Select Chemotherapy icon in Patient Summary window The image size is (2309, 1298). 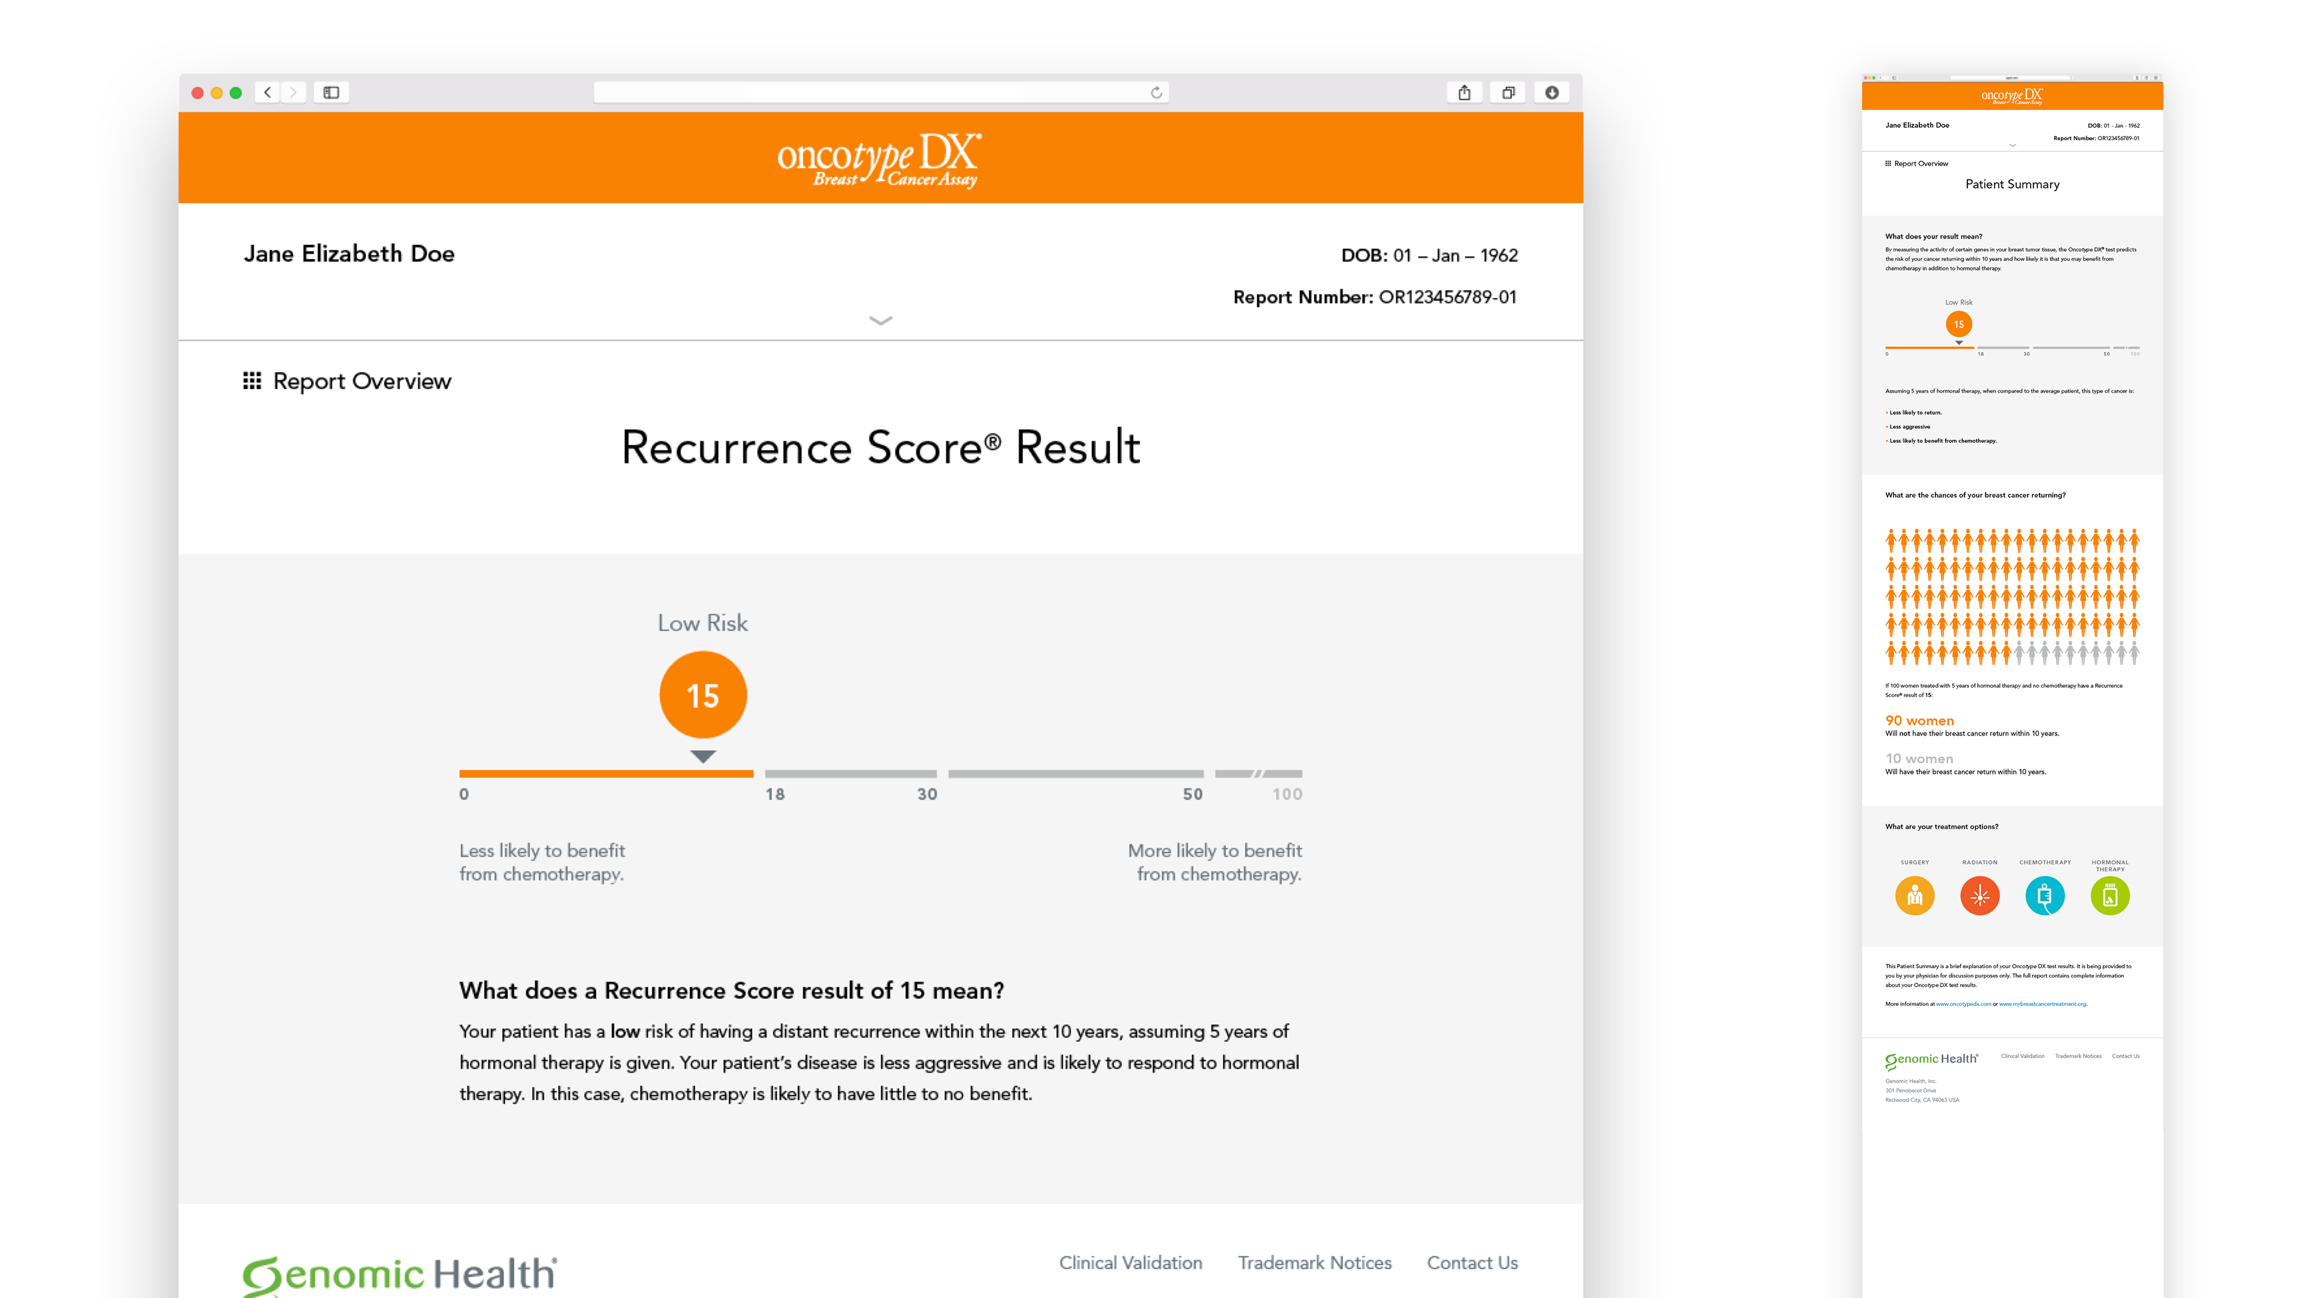click(2044, 896)
